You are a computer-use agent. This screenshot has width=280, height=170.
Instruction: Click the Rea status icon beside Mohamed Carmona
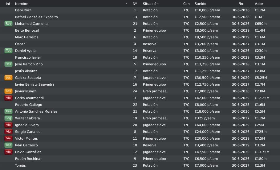(8, 24)
